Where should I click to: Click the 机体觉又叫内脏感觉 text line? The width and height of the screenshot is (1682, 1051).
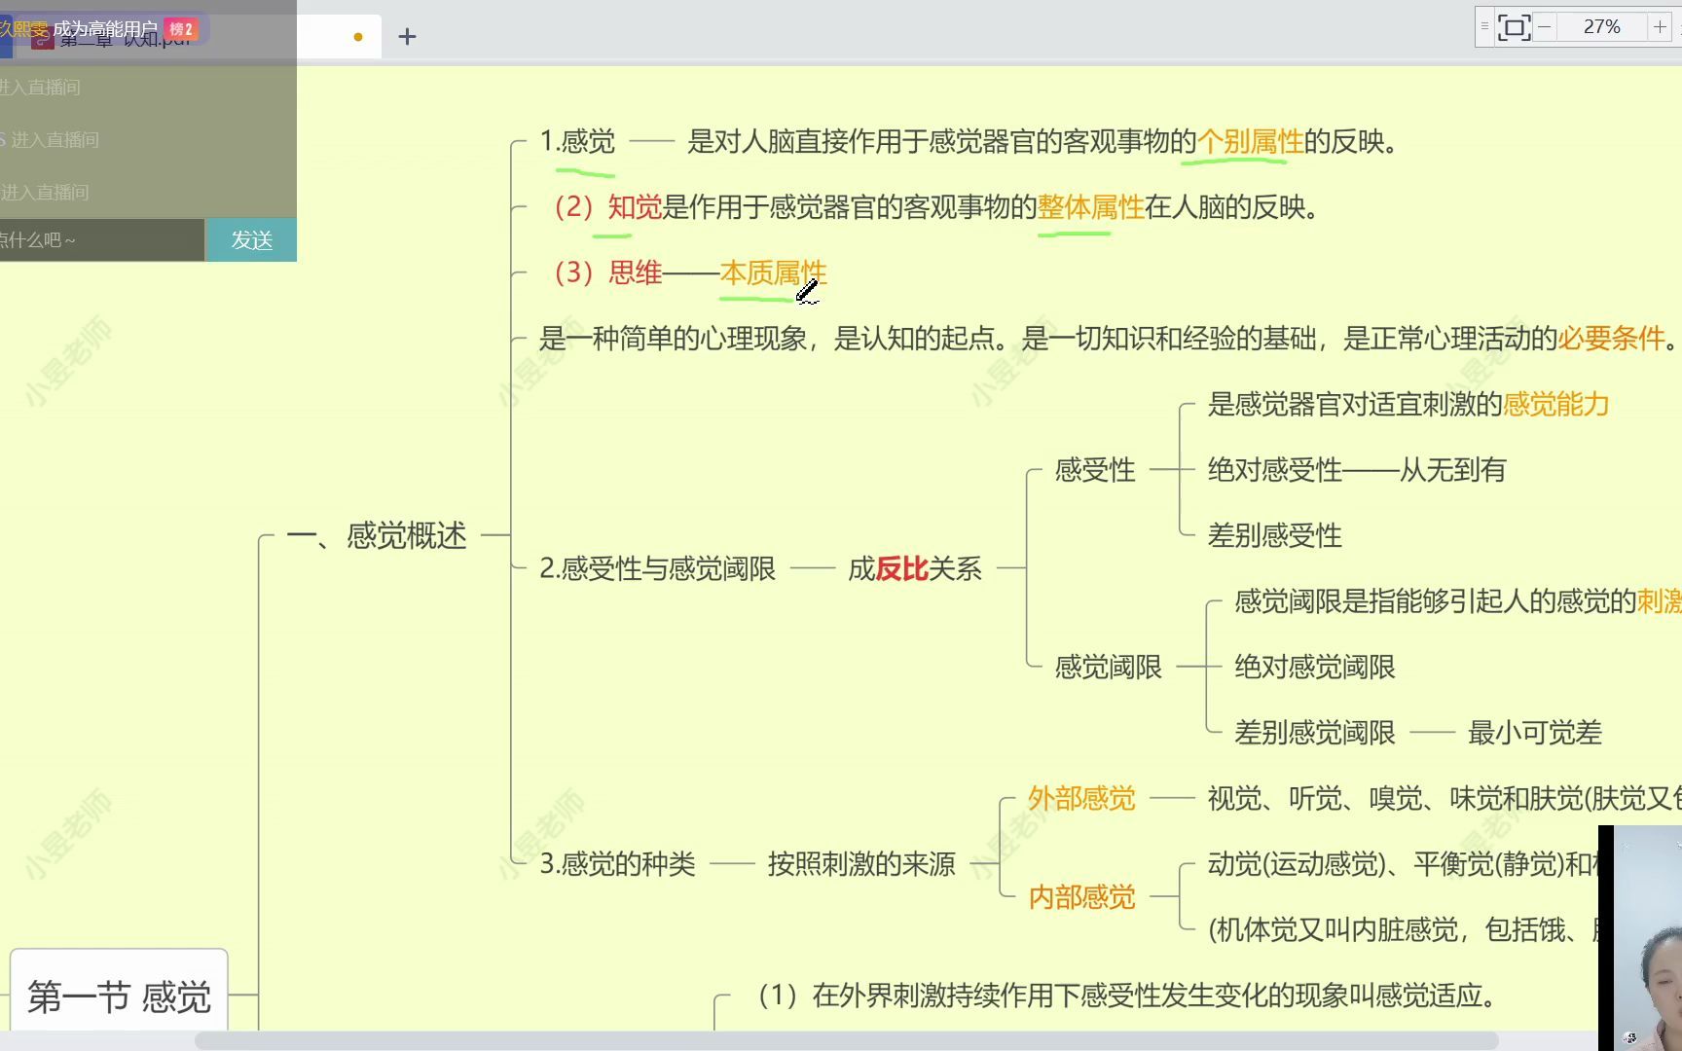pyautogui.click(x=1402, y=929)
